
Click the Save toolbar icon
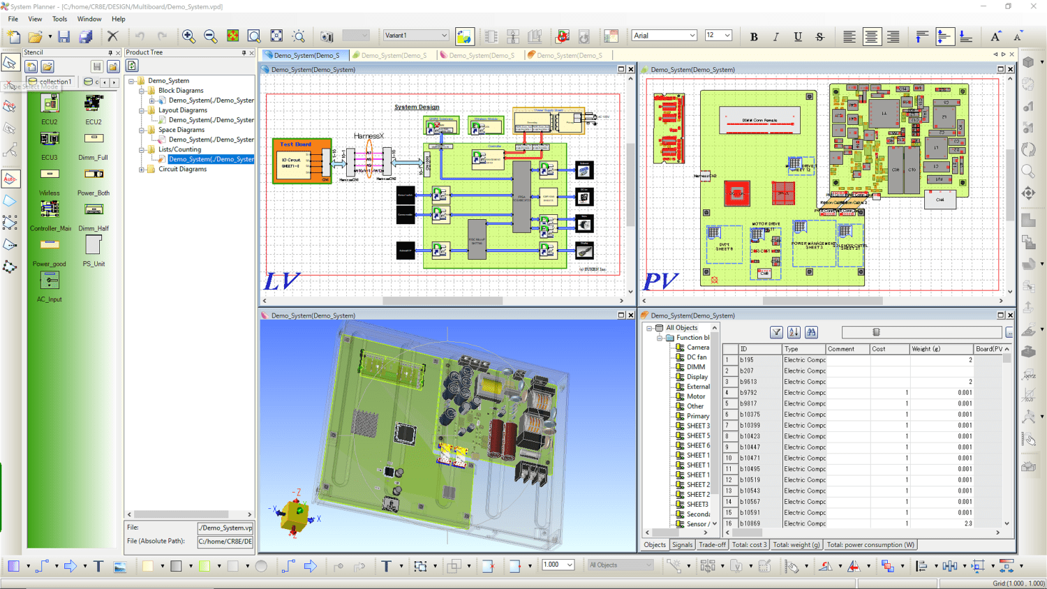coord(64,36)
